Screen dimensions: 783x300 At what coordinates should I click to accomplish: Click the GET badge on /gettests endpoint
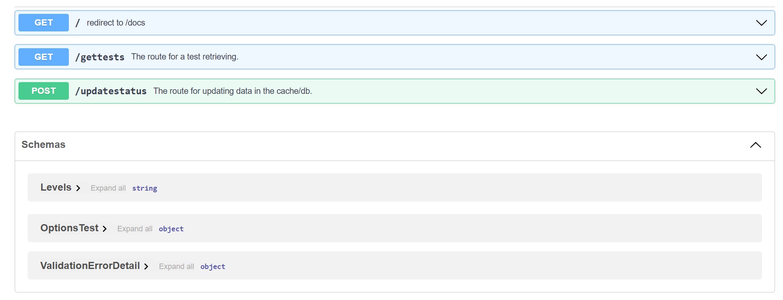(x=44, y=57)
